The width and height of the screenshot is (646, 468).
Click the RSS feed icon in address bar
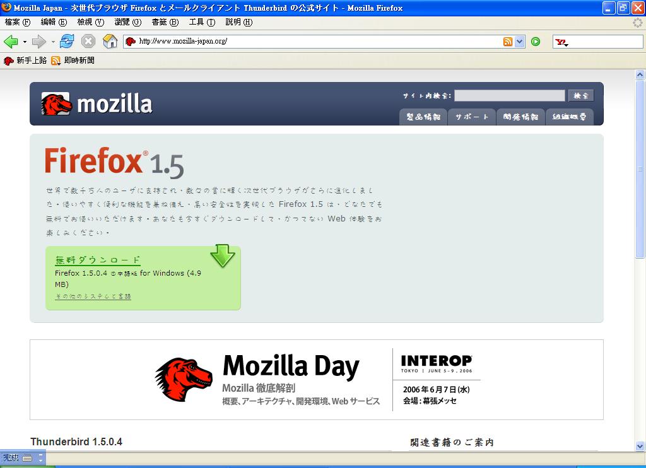[508, 41]
